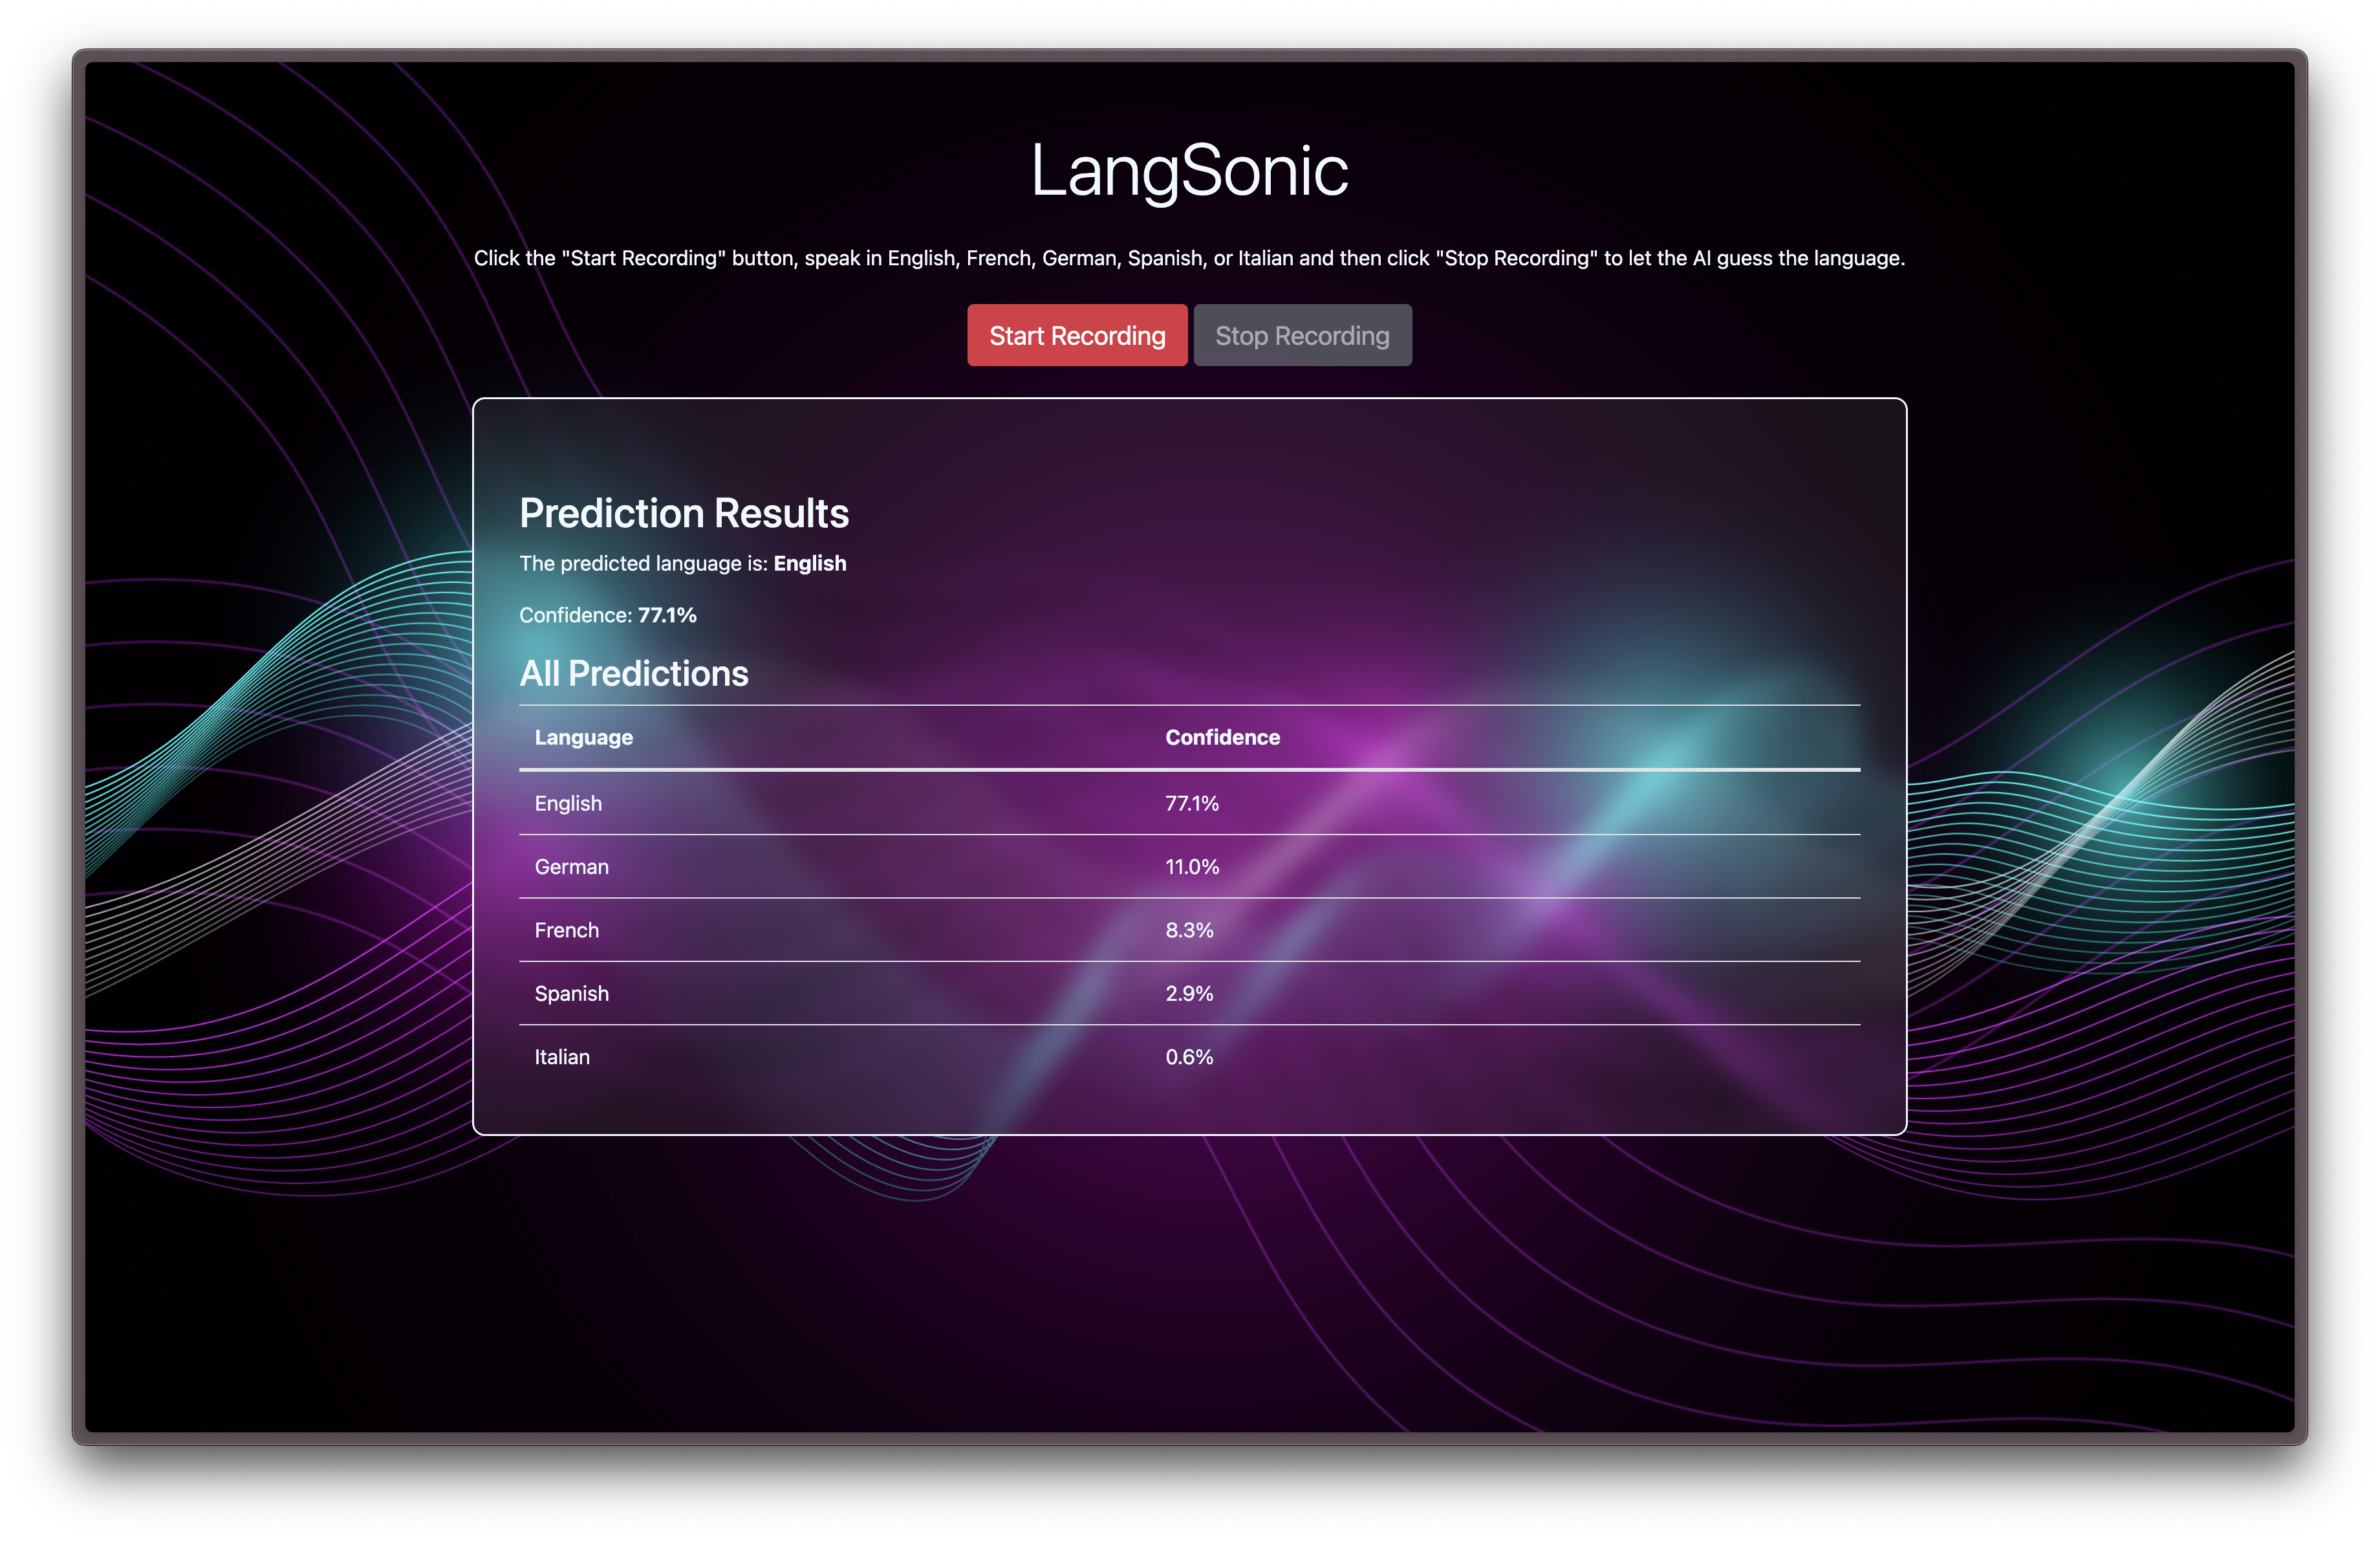
Task: Click the Prediction Results heading
Action: pos(684,513)
